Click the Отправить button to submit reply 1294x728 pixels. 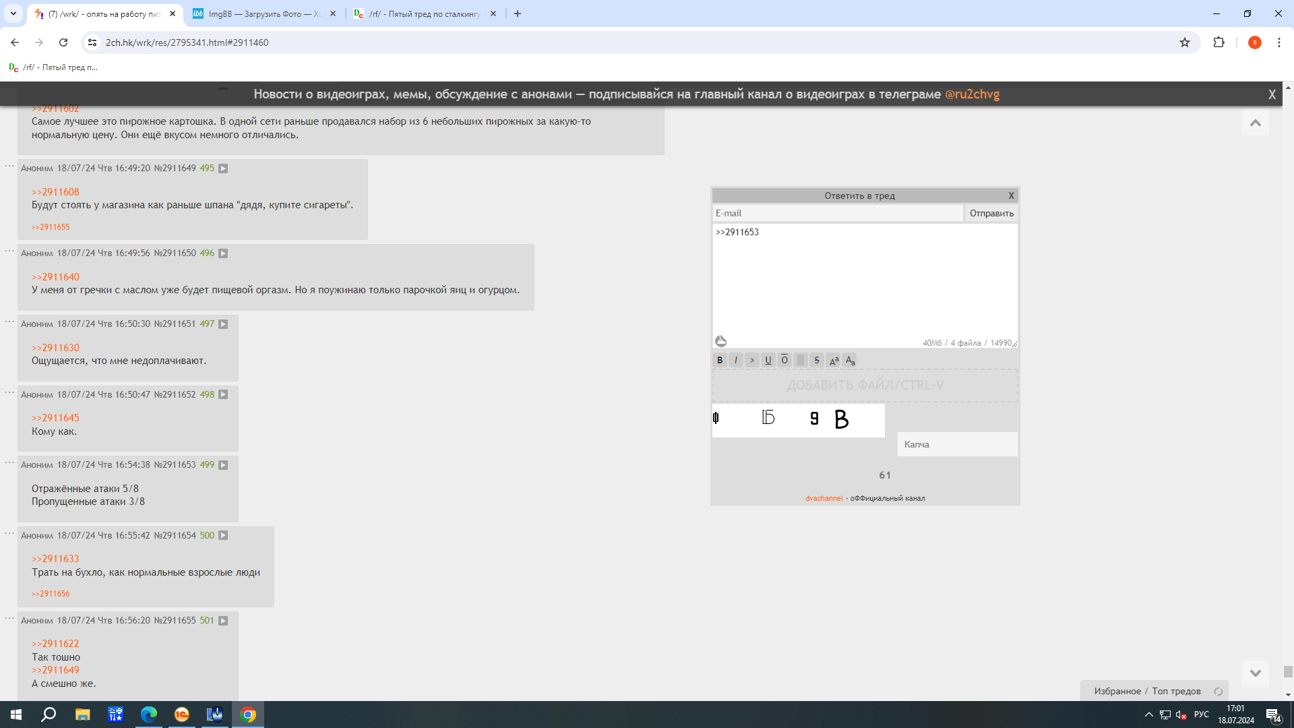(991, 213)
